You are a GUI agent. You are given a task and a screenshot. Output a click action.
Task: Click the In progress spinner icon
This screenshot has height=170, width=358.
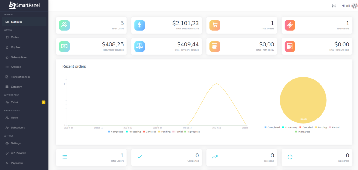(290, 157)
